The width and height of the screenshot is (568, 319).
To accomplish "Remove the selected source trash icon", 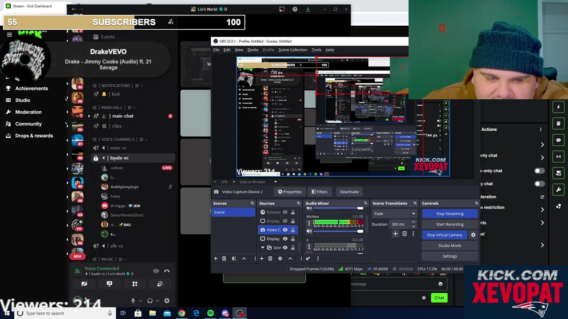I will tap(270, 259).
